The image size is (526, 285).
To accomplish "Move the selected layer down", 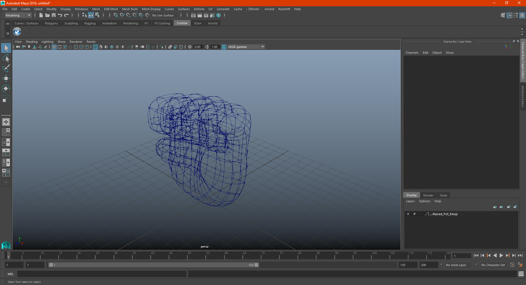I will point(501,207).
